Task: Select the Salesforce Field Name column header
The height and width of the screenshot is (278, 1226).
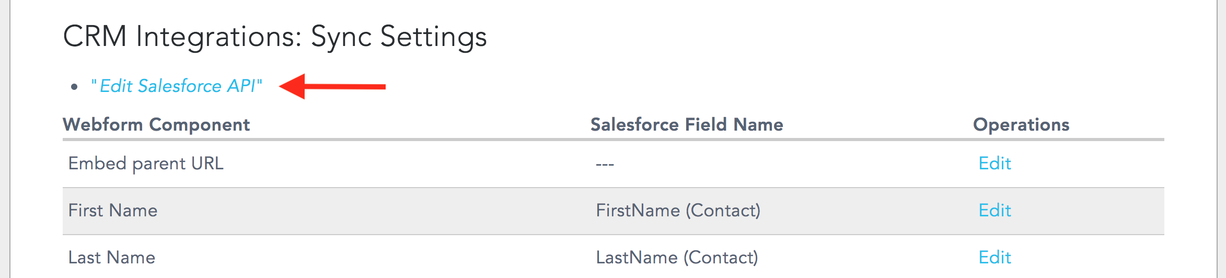Action: [687, 125]
